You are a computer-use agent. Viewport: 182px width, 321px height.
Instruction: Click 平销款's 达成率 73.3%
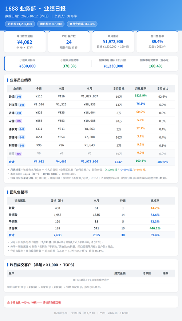155,221
